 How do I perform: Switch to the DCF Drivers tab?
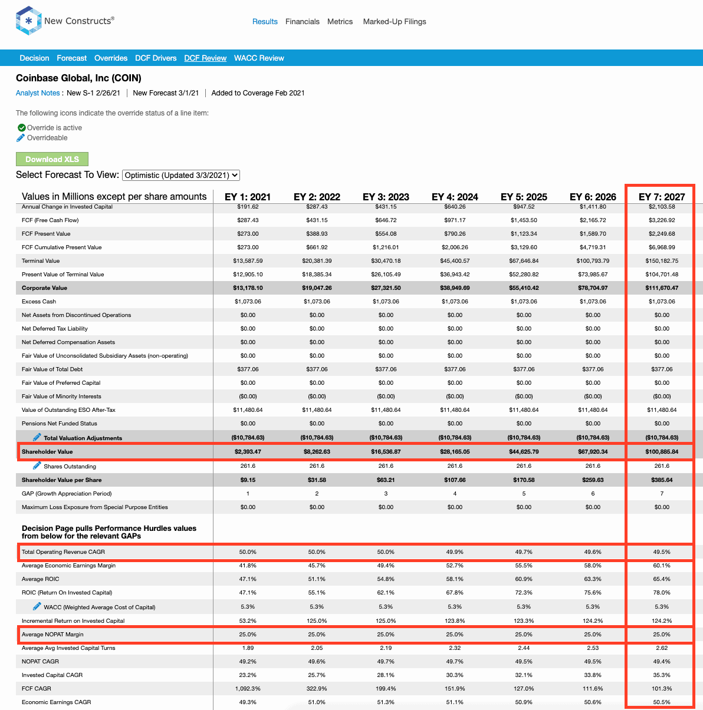[x=156, y=58]
